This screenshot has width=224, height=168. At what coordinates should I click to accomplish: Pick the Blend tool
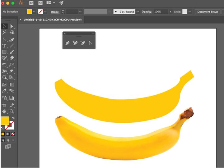12,91
